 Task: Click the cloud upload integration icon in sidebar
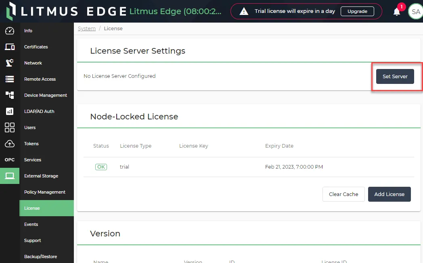(x=10, y=144)
